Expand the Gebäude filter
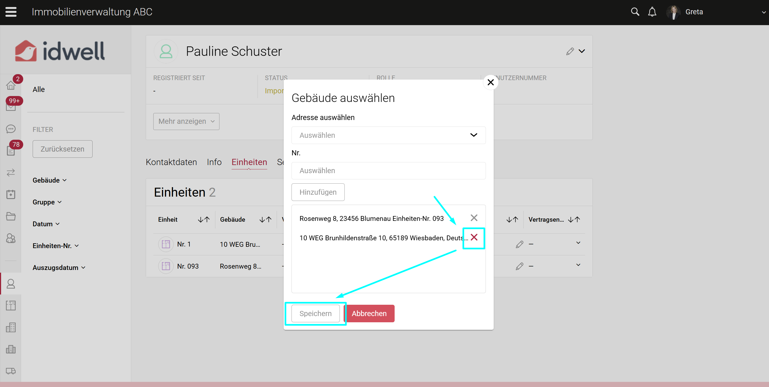Screen dimensions: 769x387 tap(50, 180)
